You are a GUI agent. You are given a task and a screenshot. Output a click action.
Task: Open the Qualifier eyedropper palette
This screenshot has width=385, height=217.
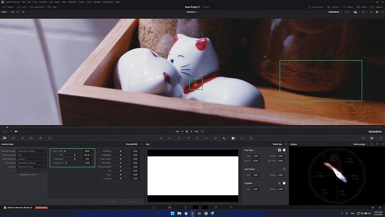188,138
